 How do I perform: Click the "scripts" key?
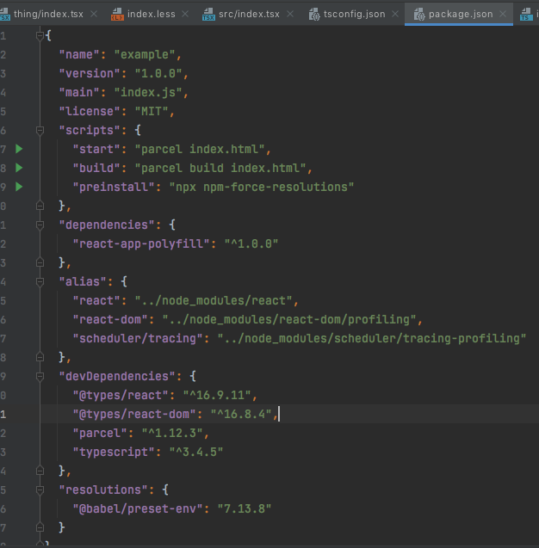(90, 131)
